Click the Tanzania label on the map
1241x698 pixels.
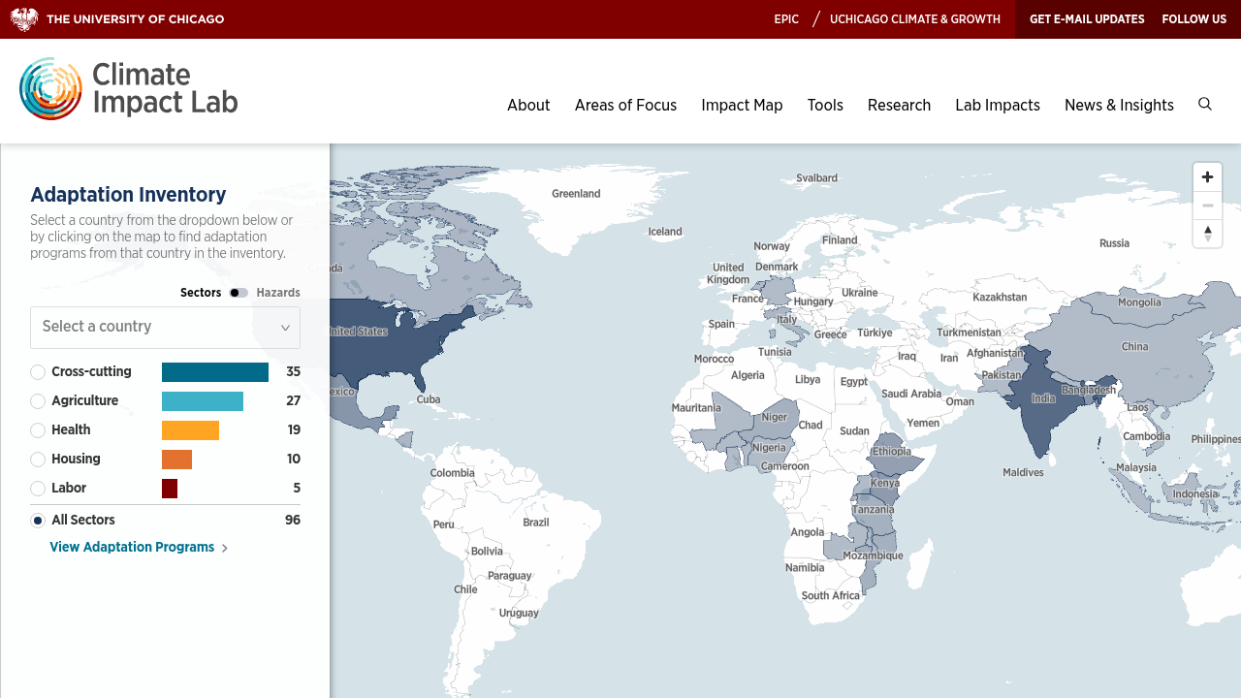point(874,510)
